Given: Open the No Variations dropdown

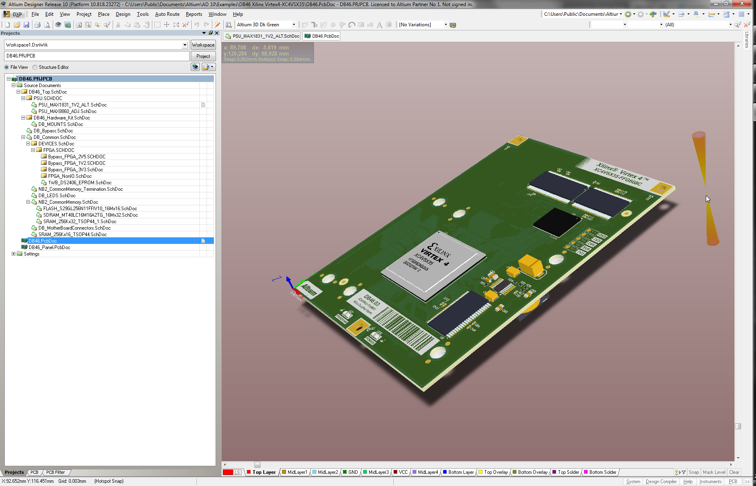Looking at the screenshot, I should [x=446, y=25].
